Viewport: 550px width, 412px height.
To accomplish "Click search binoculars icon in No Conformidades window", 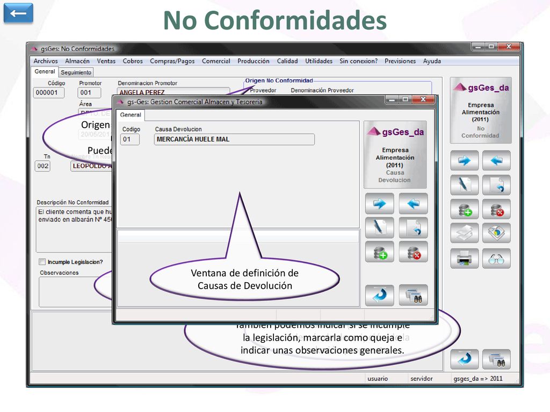I will (496, 359).
